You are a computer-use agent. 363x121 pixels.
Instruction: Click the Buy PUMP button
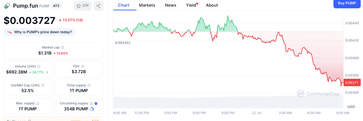(x=347, y=3)
